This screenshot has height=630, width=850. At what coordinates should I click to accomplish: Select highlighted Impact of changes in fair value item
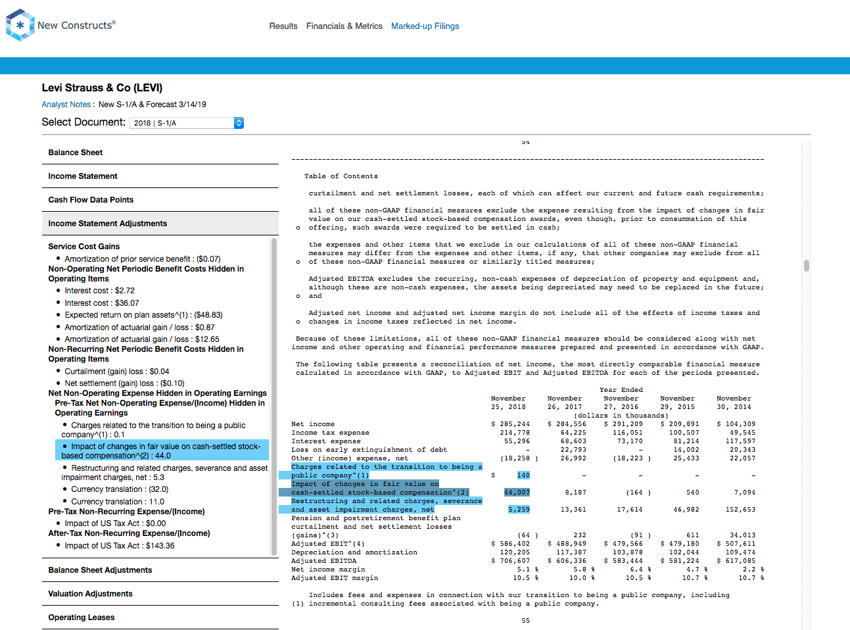click(162, 450)
